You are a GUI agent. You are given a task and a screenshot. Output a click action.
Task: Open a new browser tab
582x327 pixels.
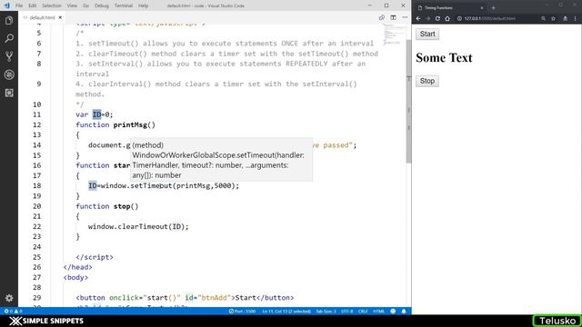pos(493,7)
